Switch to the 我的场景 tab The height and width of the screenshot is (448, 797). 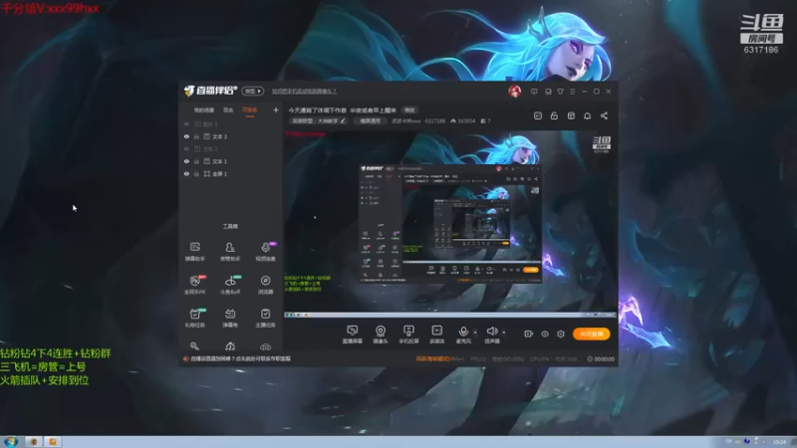coord(204,111)
